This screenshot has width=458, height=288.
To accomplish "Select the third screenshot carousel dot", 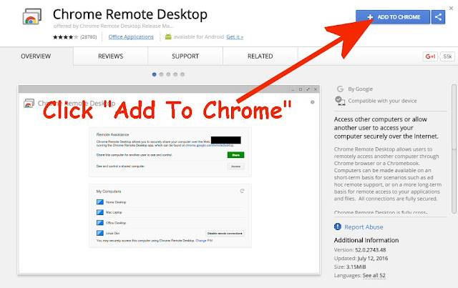I will [x=168, y=74].
